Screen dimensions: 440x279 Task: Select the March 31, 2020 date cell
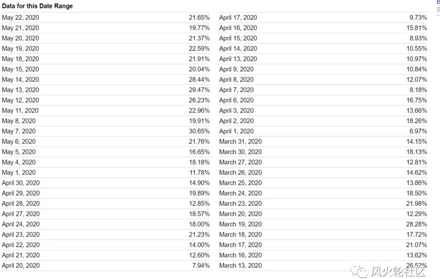(x=240, y=142)
